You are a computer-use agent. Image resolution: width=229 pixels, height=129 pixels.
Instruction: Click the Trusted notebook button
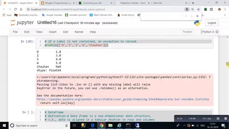coord(187,32)
